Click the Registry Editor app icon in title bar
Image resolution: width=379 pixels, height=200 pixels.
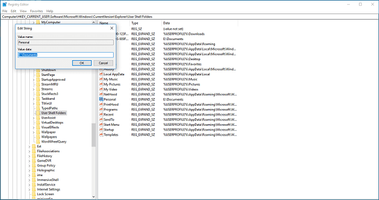[4, 4]
